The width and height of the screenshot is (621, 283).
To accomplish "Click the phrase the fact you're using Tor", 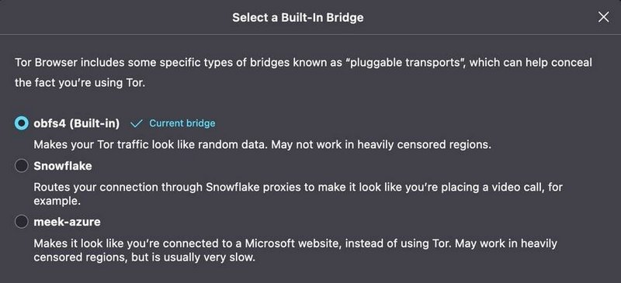I will tap(80, 84).
